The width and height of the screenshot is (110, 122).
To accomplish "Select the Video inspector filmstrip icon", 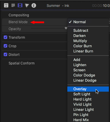I will [20, 5].
